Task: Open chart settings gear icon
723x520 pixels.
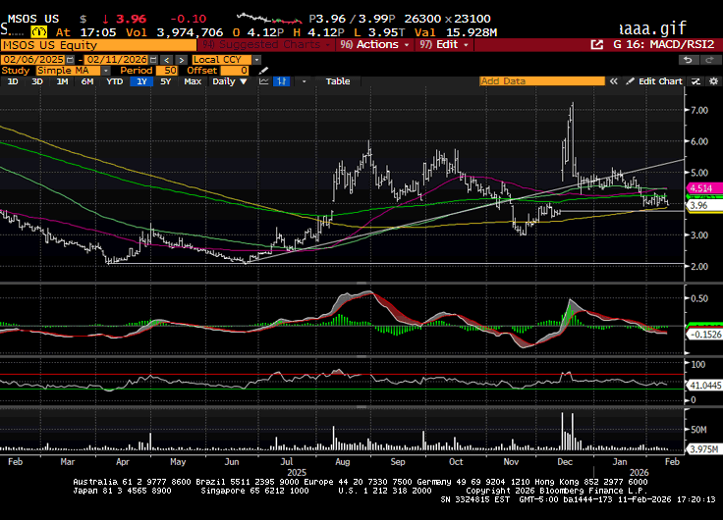Action: coord(713,81)
